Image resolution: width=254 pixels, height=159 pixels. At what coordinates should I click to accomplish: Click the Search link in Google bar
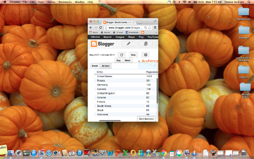108,37
